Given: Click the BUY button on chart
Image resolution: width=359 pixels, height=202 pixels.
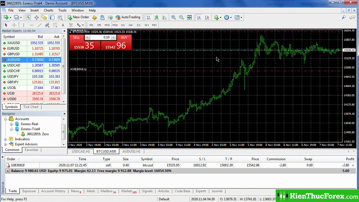Looking at the screenshot, I should coord(124,37).
